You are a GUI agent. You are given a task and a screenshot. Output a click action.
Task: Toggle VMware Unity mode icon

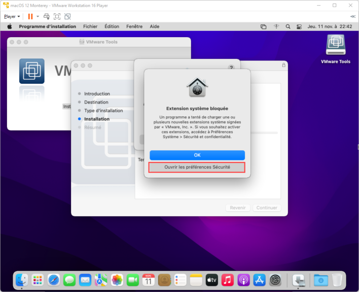pyautogui.click(x=67, y=17)
